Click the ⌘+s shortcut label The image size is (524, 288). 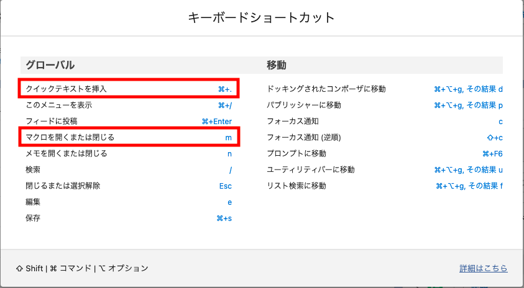point(224,218)
